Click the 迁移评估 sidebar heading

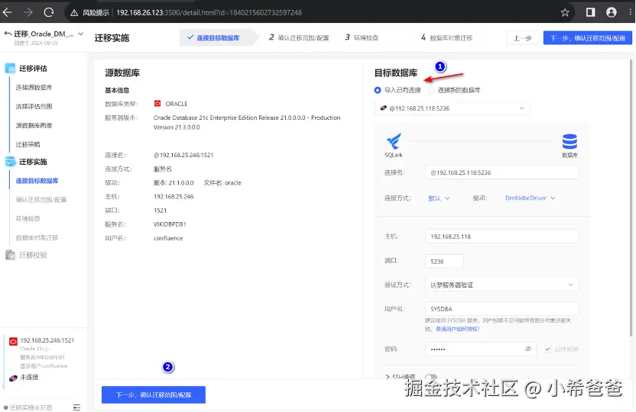click(x=34, y=69)
